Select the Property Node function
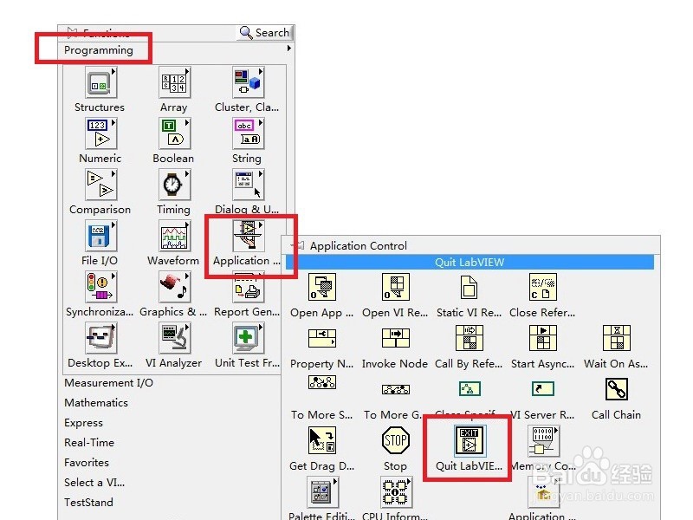This screenshot has width=693, height=520. pyautogui.click(x=321, y=338)
